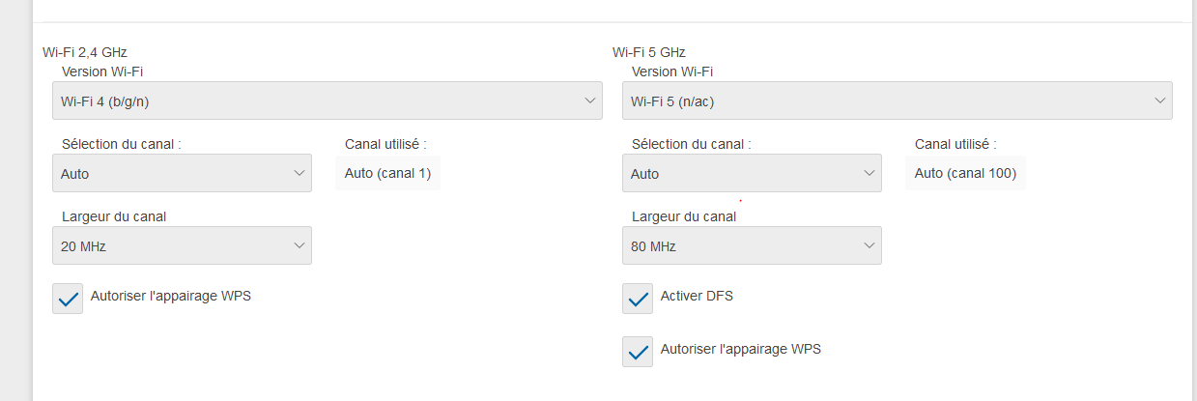Screen dimensions: 1197x401
Task: Click the Activer DFS label text
Action: coord(697,296)
